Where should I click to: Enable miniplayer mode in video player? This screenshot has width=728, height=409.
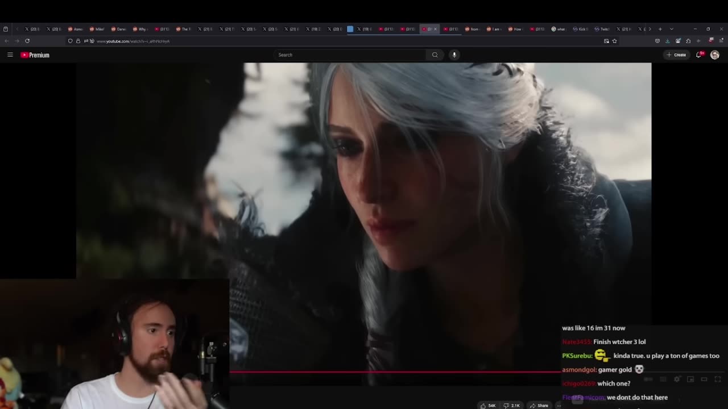click(690, 379)
